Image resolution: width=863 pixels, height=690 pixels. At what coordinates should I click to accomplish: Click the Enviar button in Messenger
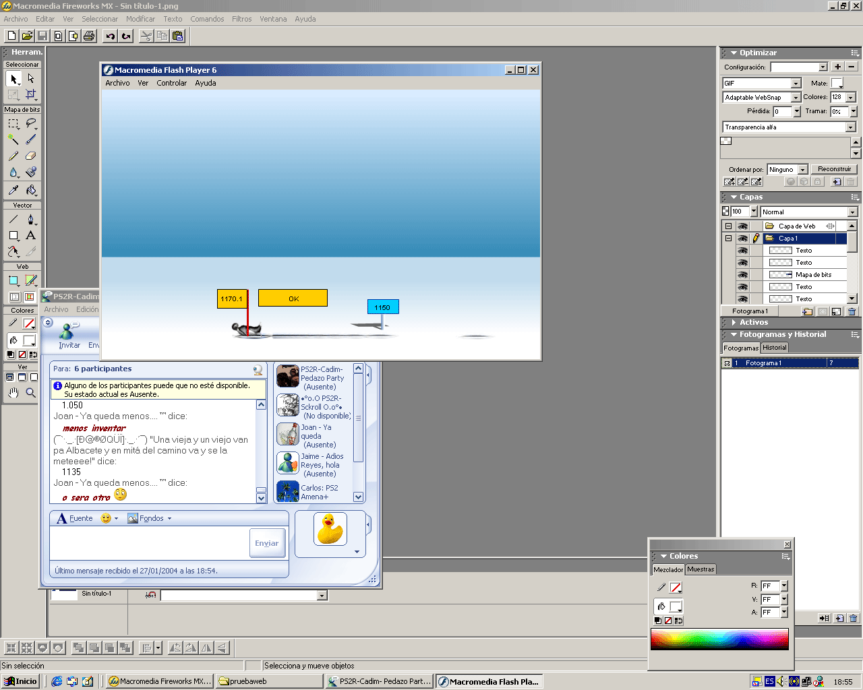tap(267, 543)
